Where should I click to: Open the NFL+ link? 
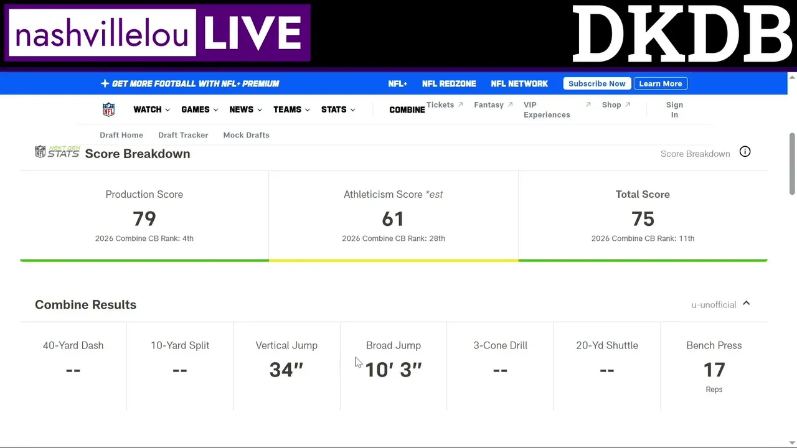click(x=397, y=83)
